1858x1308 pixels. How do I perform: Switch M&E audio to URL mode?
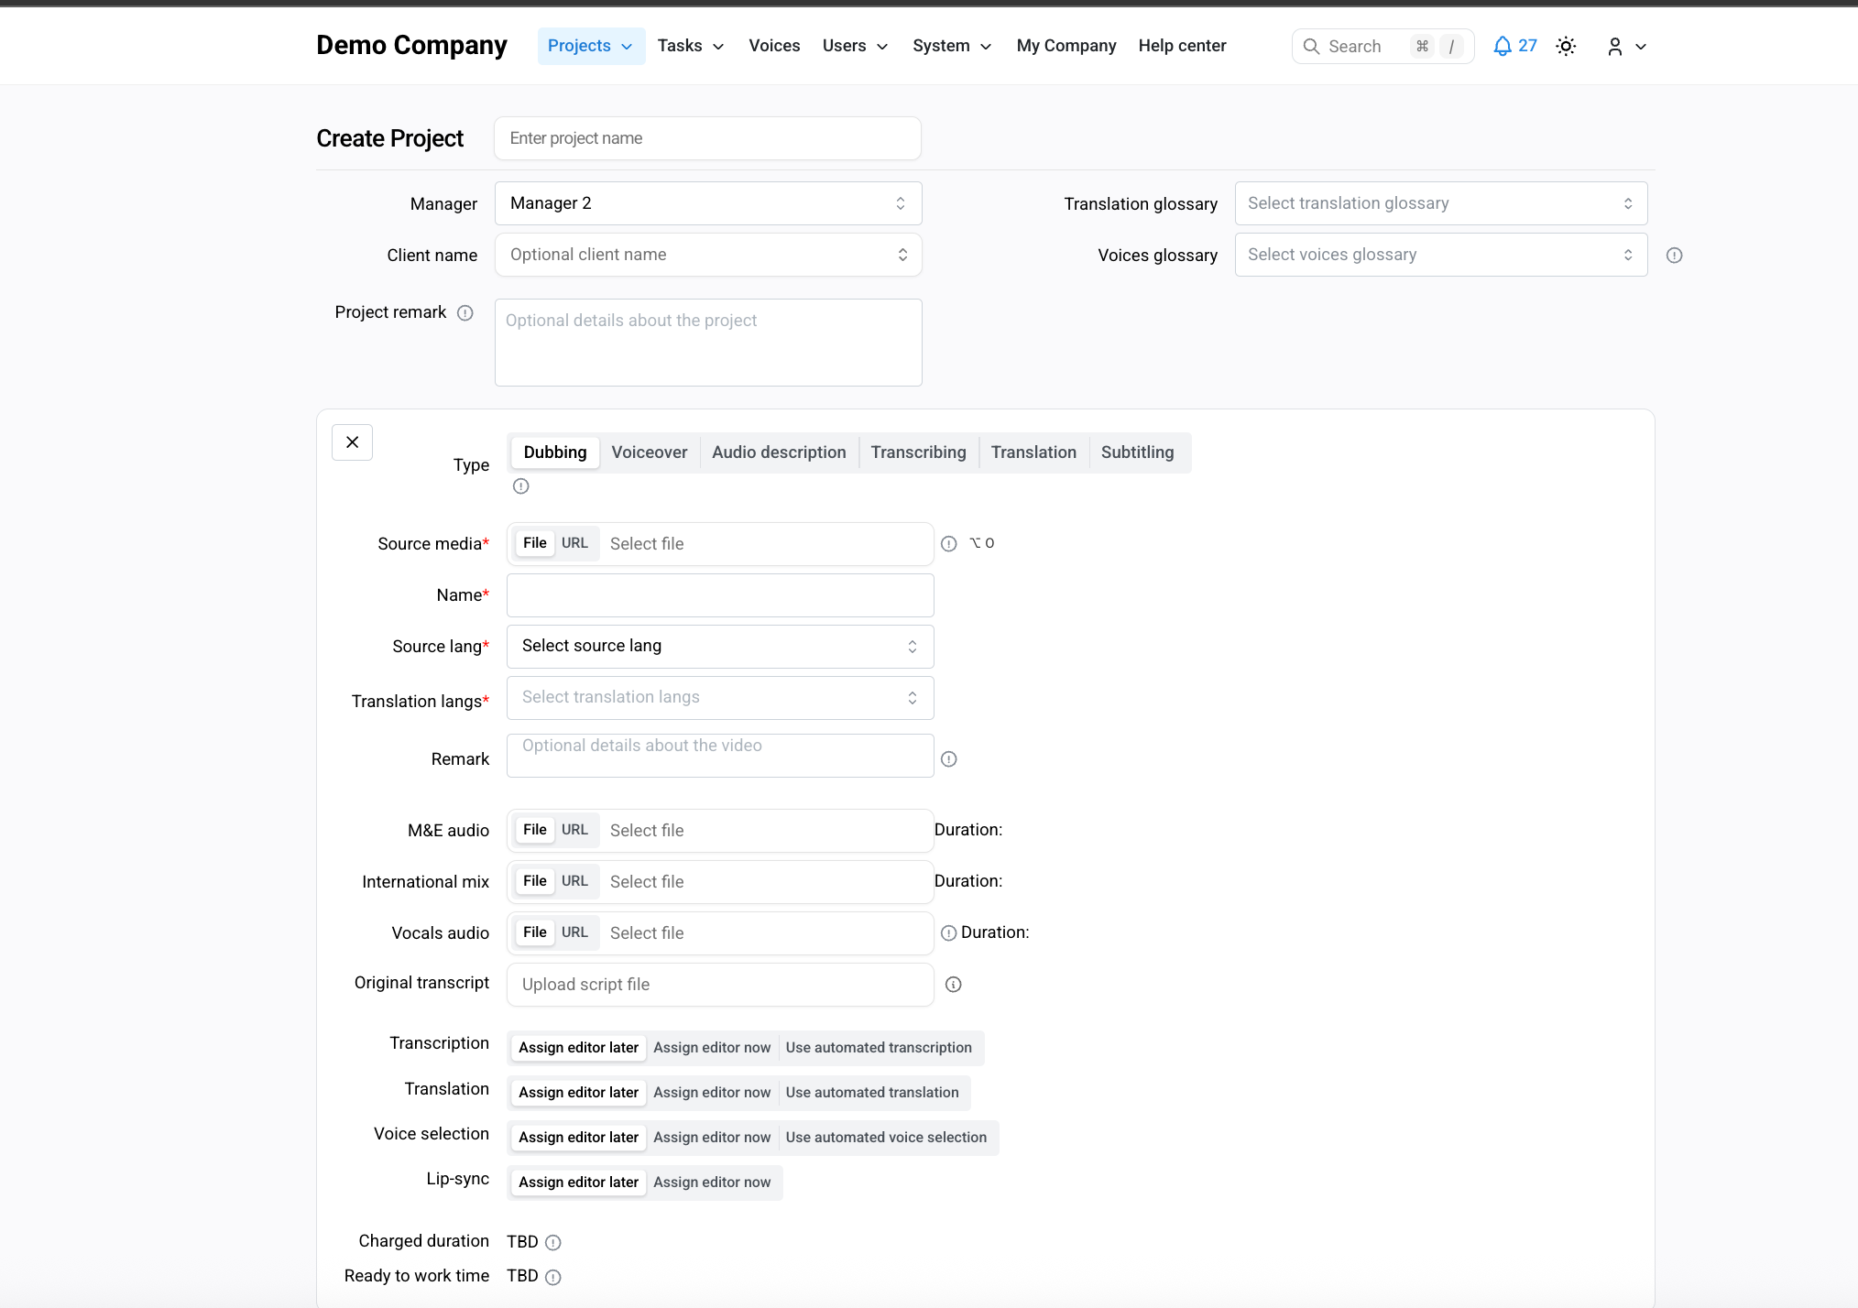click(x=575, y=830)
